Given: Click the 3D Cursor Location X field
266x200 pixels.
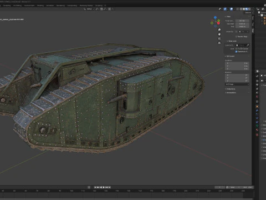Looking at the screenshot, I should tap(237, 63).
